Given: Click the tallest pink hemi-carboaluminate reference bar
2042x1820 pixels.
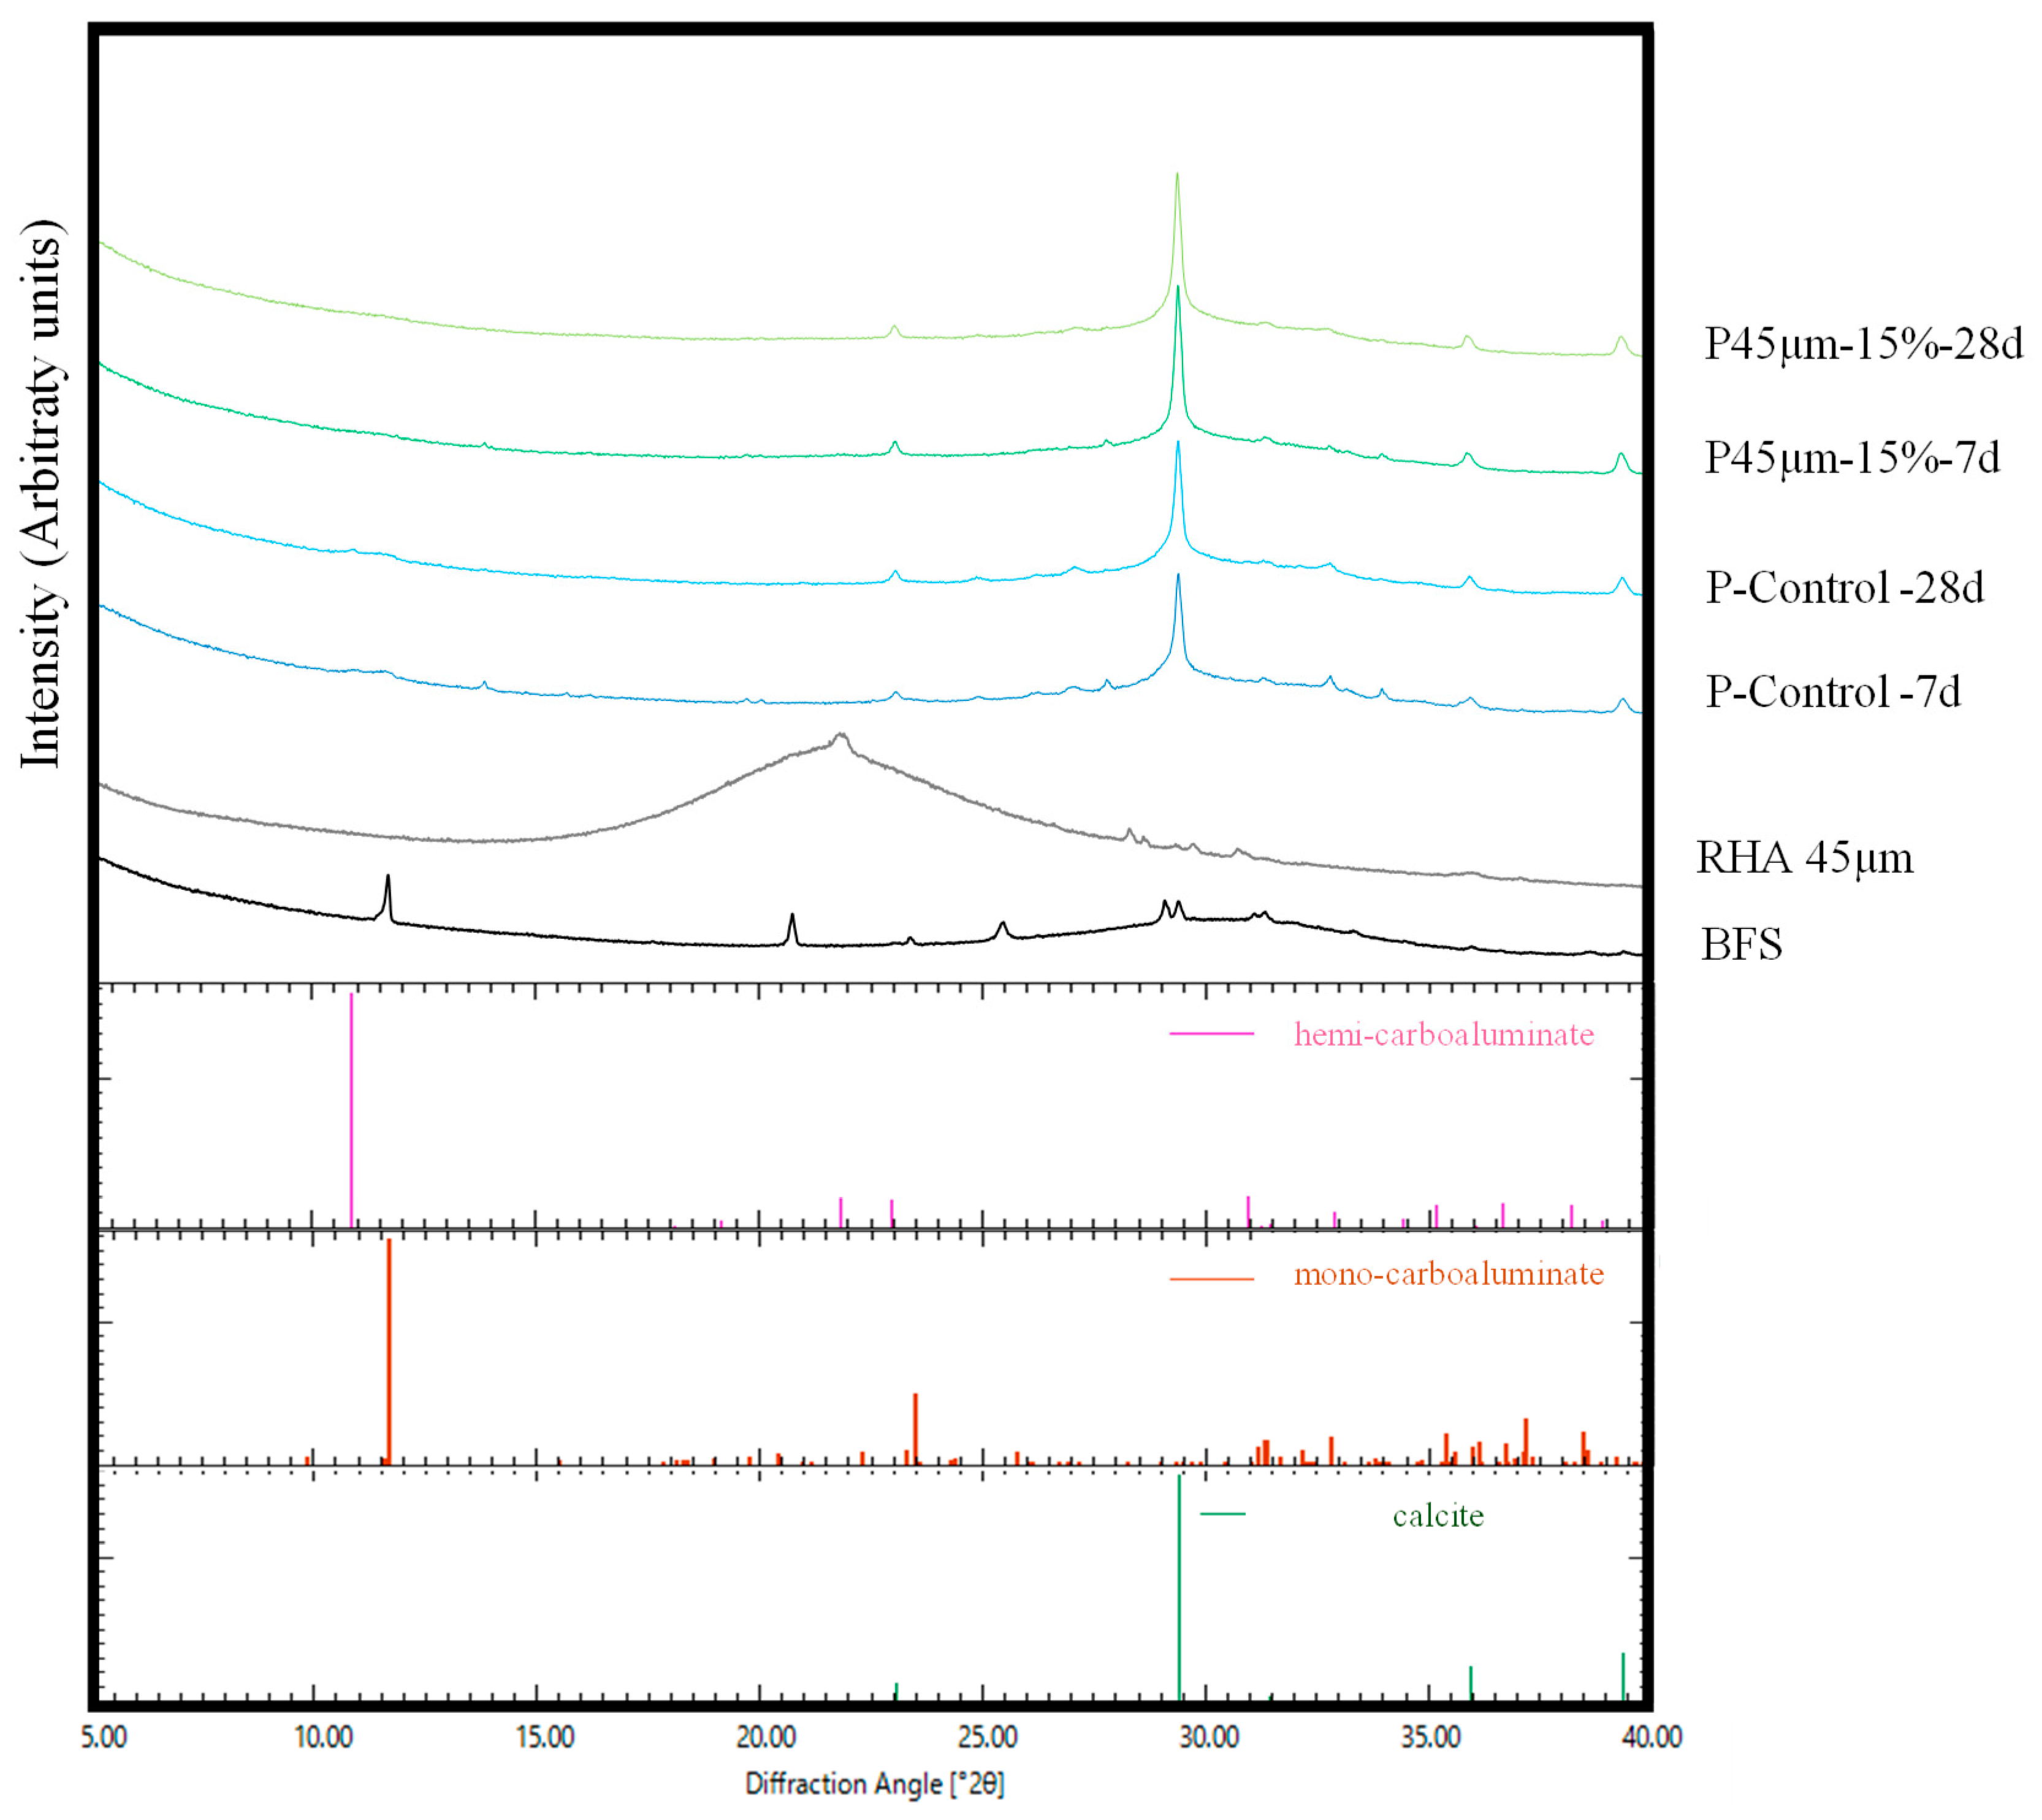Looking at the screenshot, I should tap(351, 1110).
